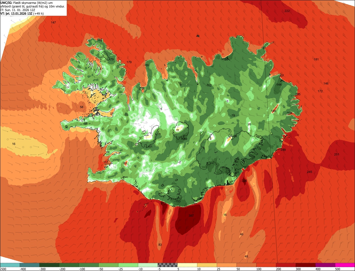Click the map value 225 at the east coast

[x=298, y=94]
